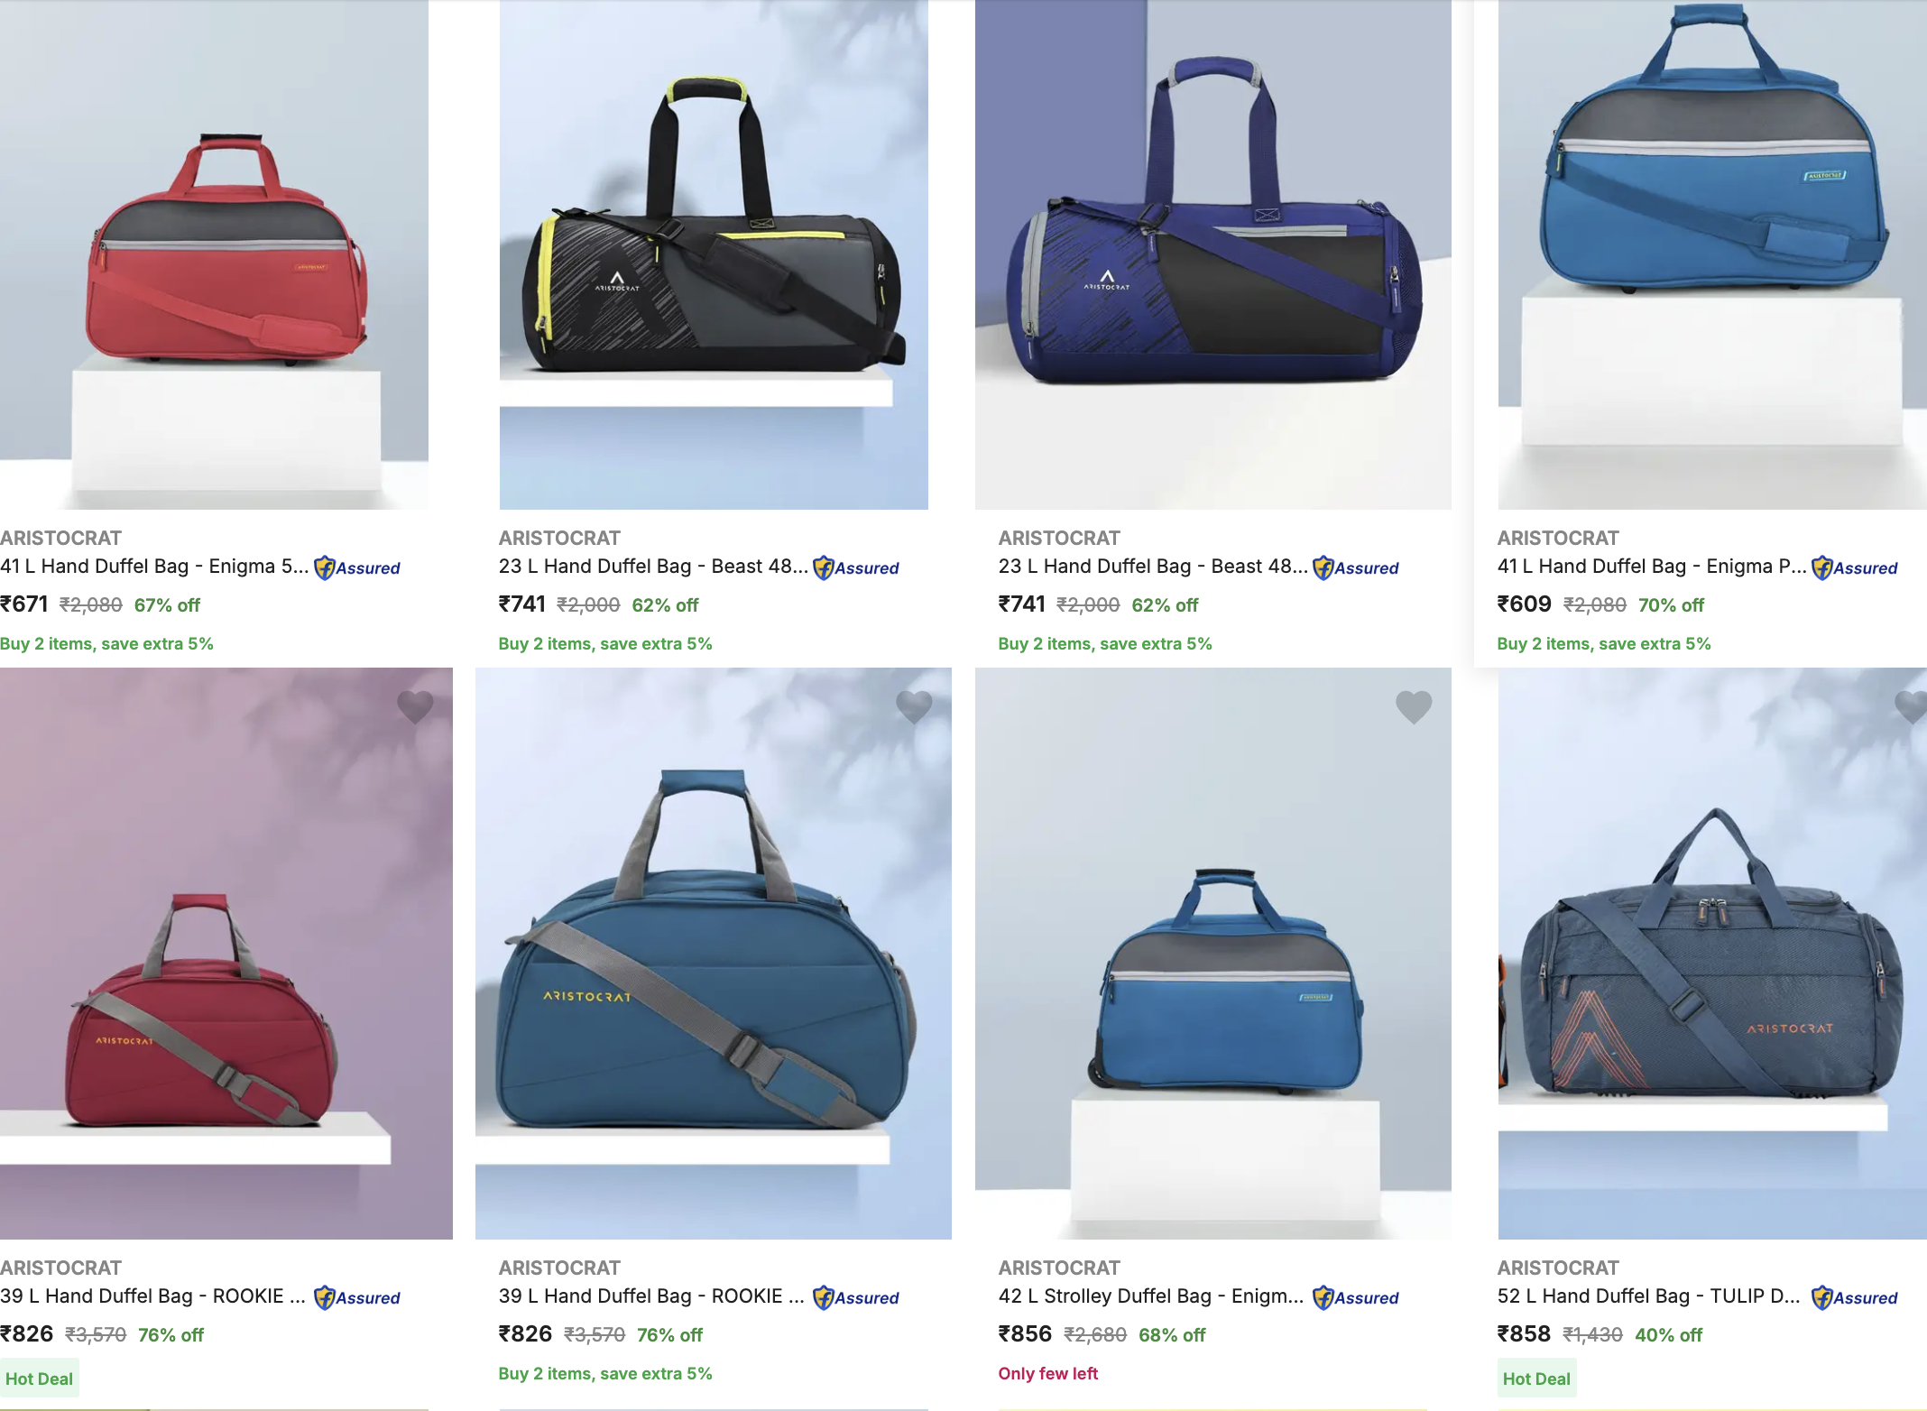Wishlist the red ROOKIE duffel bag heart
The height and width of the screenshot is (1411, 1927).
[415, 706]
